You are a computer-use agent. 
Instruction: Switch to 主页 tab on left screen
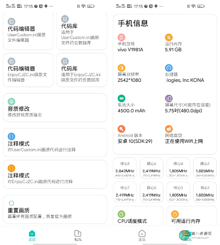click(32, 236)
